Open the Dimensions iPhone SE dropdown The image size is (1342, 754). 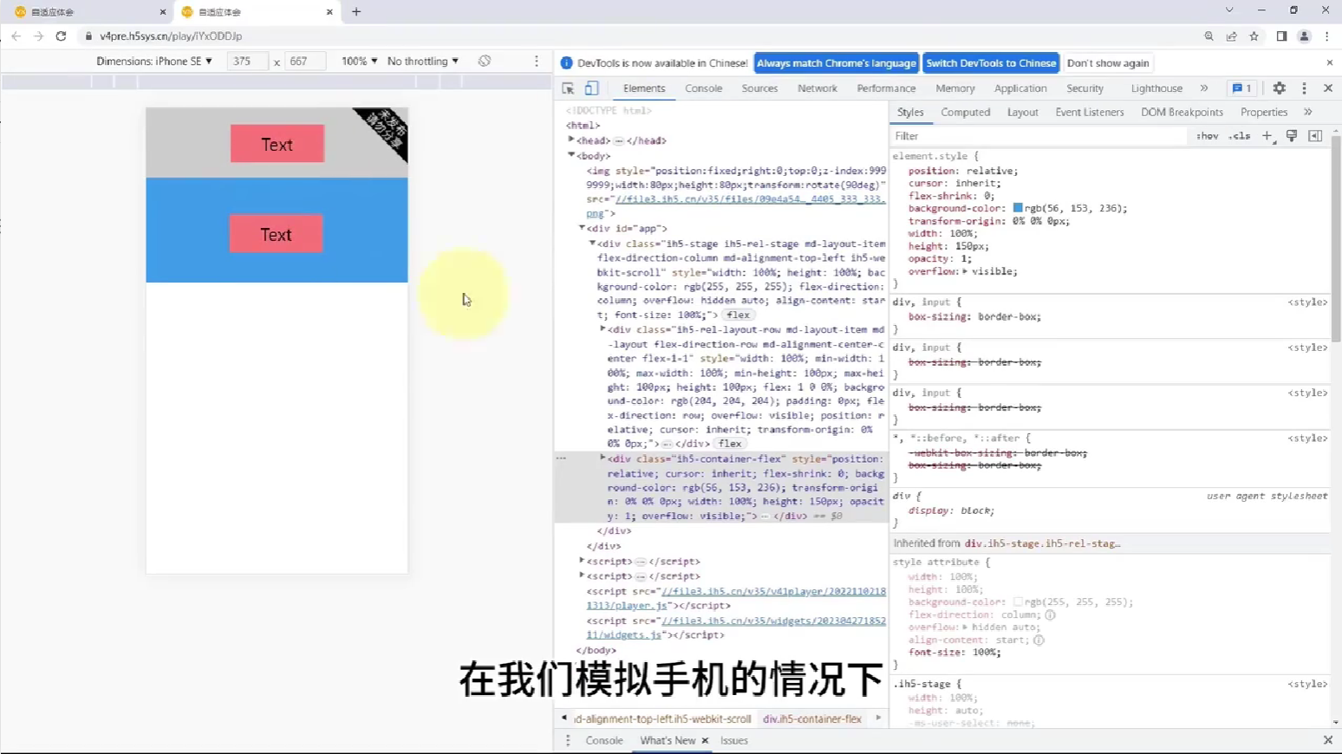(154, 62)
